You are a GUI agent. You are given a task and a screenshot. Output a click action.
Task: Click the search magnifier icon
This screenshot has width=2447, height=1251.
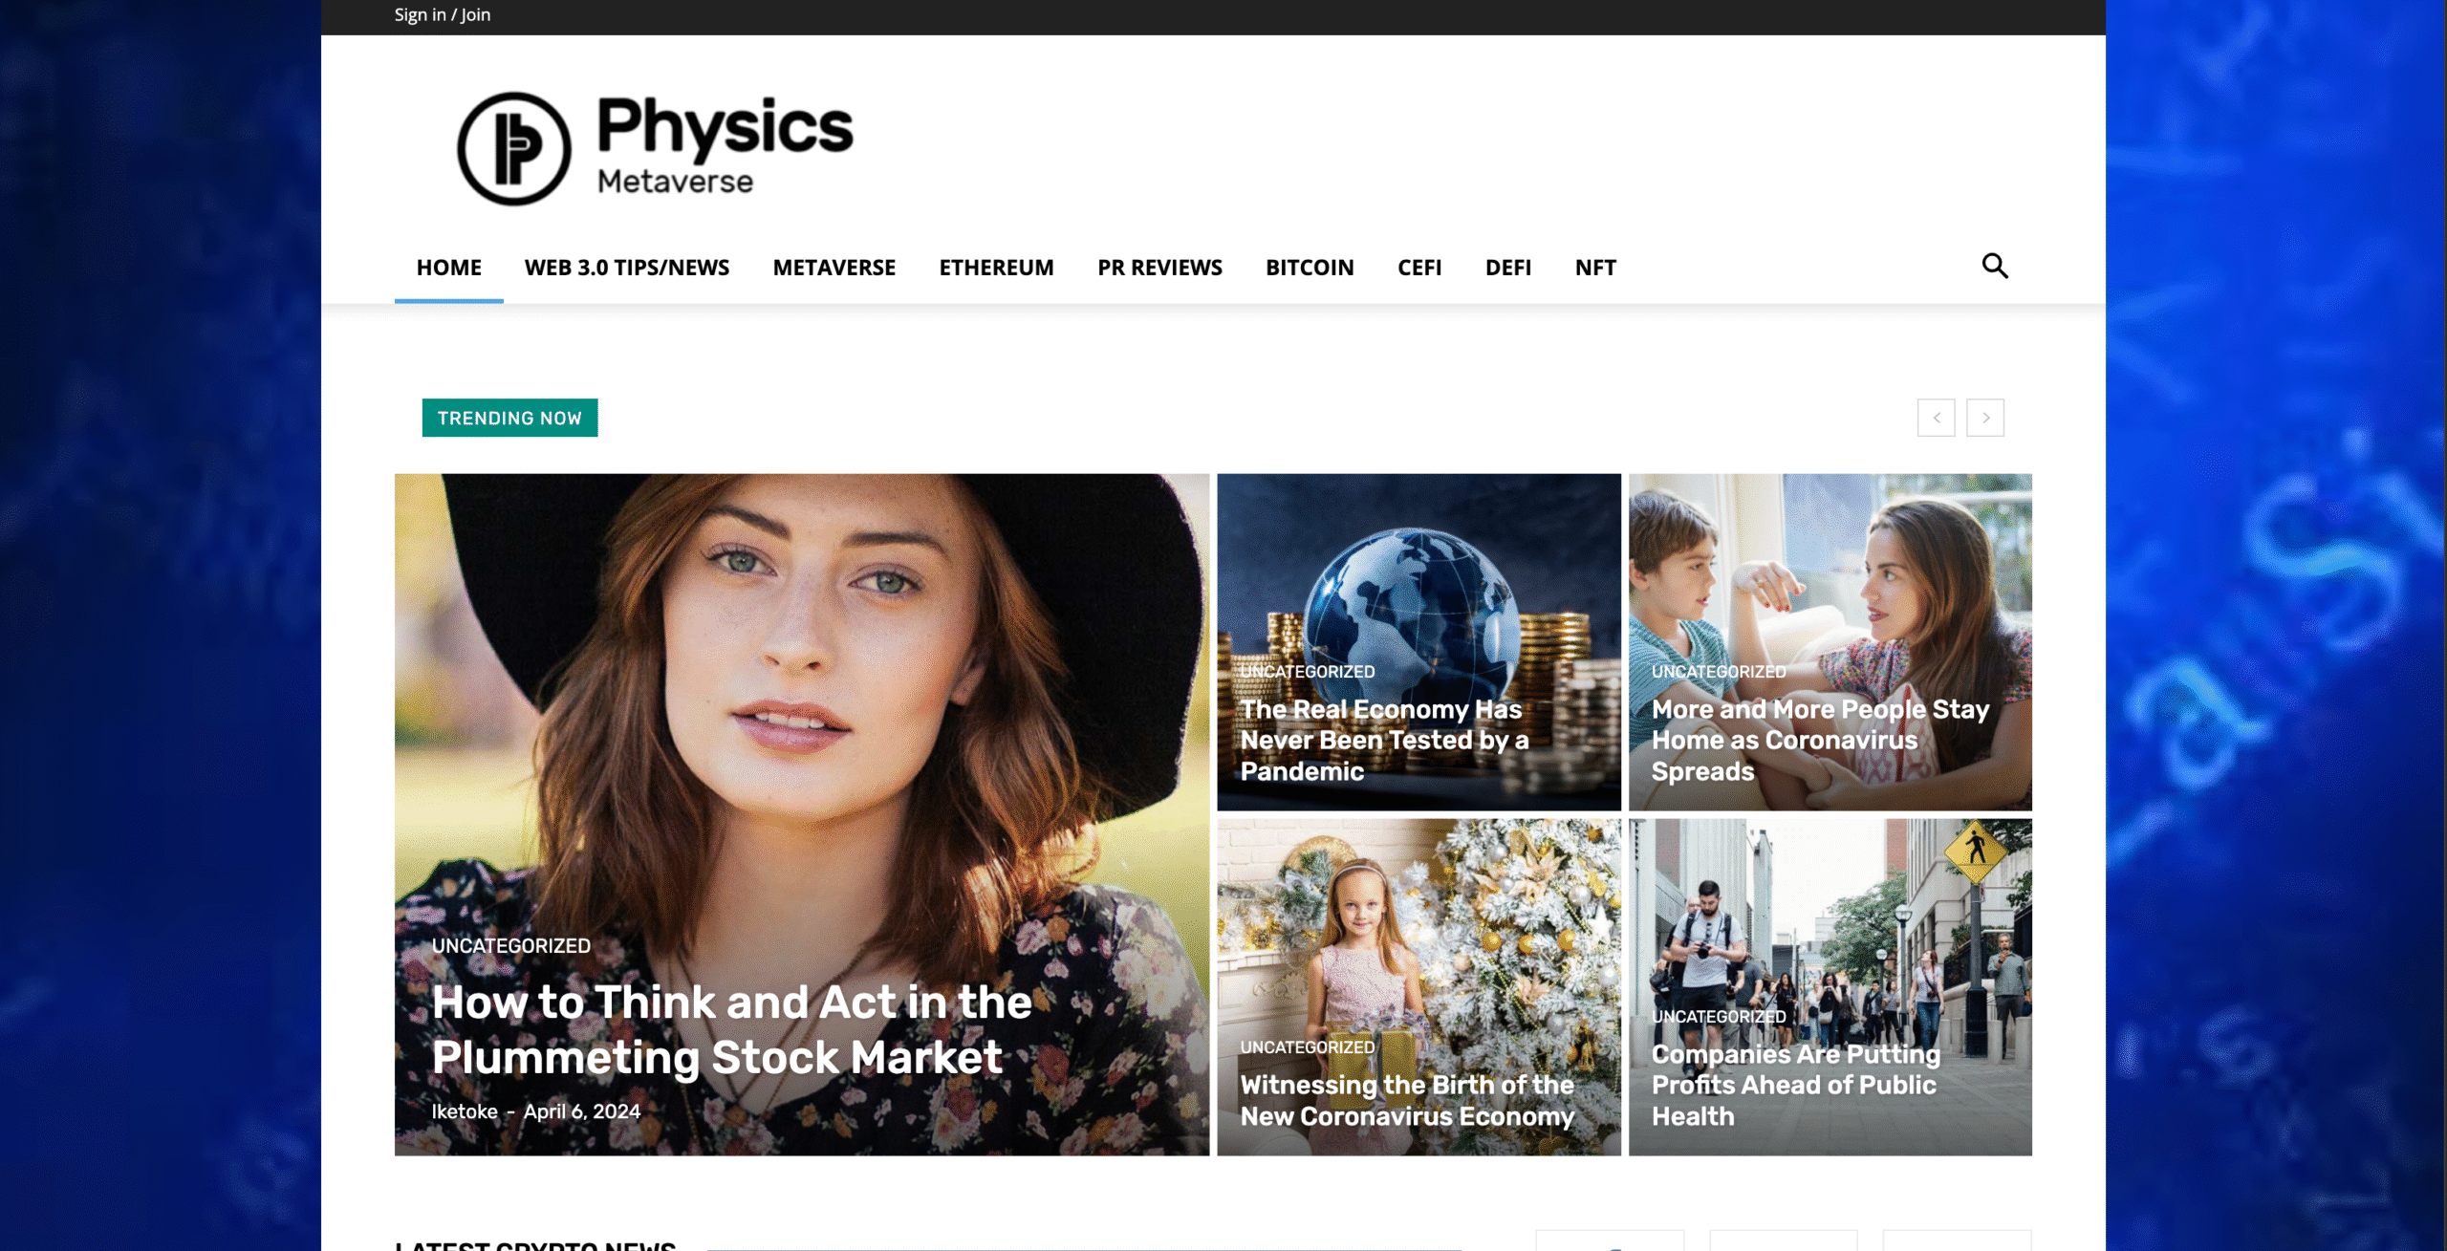(x=1994, y=266)
